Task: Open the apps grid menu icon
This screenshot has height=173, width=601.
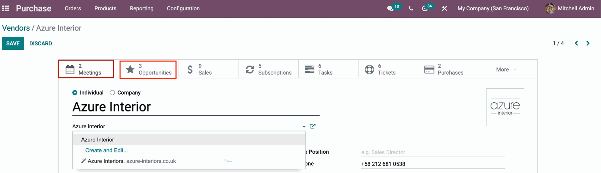Action: tap(6, 8)
